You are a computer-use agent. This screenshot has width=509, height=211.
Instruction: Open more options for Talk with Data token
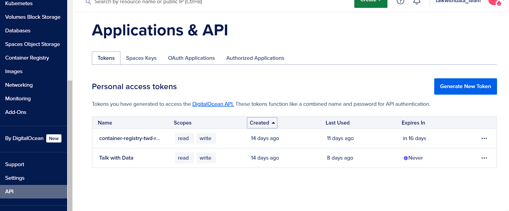click(x=484, y=158)
